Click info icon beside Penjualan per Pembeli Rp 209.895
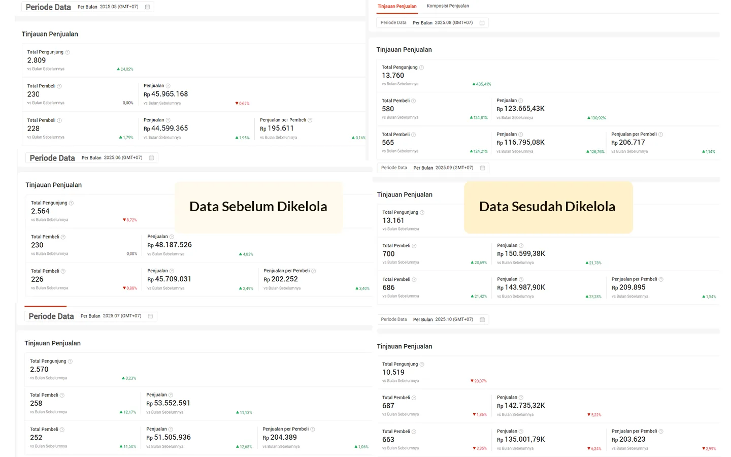This screenshot has height=457, width=731. [661, 279]
